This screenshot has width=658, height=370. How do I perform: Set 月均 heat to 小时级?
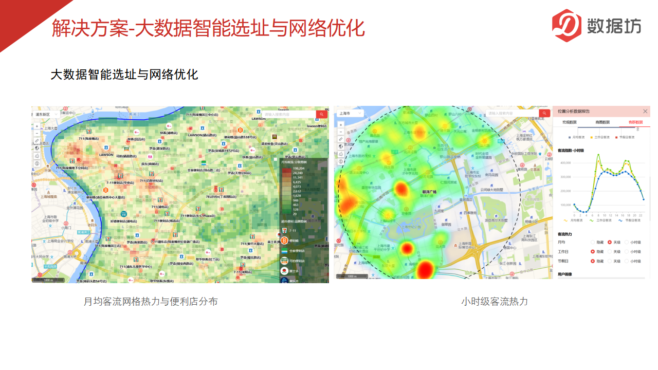627,242
